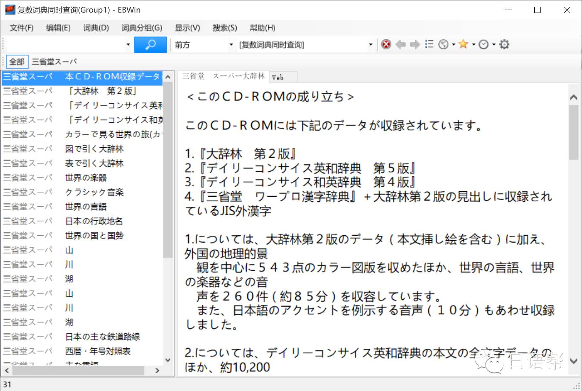
Task: Select the 図で引く大辞林 entry
Action: 82,149
